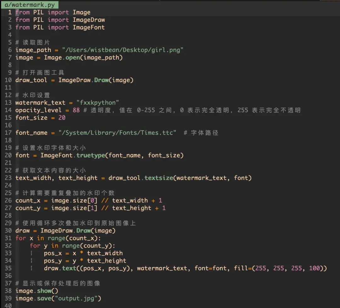
Task: Select the a/watermark.py file tab
Action: tap(29, 5)
